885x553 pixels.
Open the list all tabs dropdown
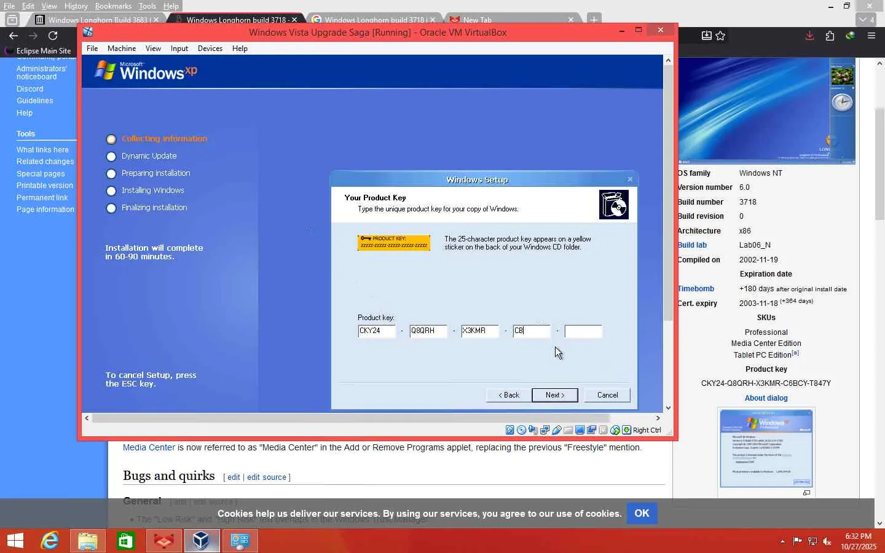(x=867, y=20)
